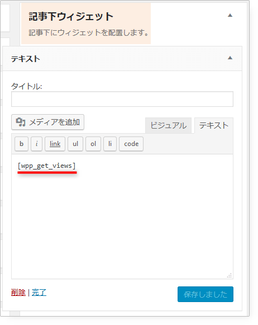Viewport: 258px width, 325px height.
Task: Insert ordered list with ol button
Action: pos(93,144)
